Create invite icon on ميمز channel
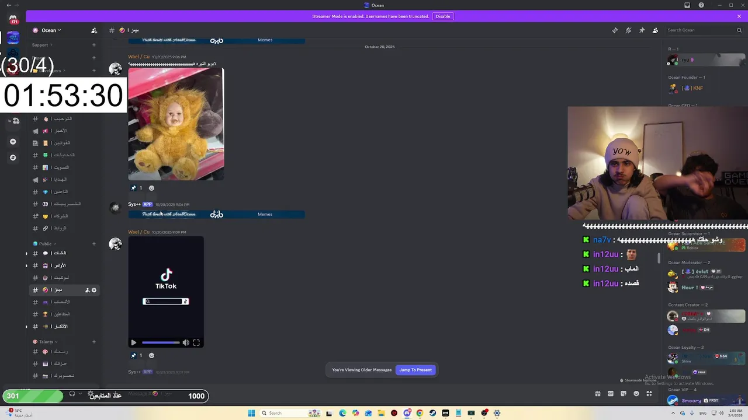The image size is (748, 420). coord(88,290)
